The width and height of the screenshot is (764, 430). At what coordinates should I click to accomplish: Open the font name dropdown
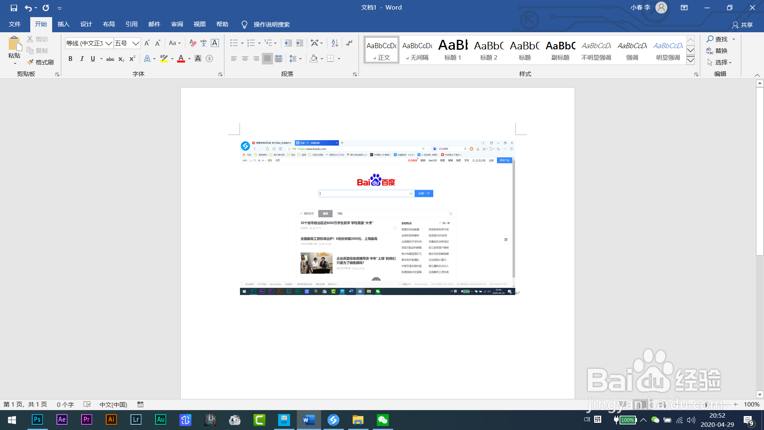pos(109,43)
